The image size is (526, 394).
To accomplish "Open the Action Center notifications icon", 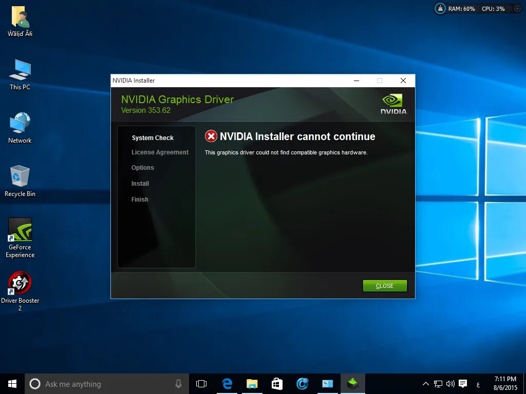I will pyautogui.click(x=463, y=384).
